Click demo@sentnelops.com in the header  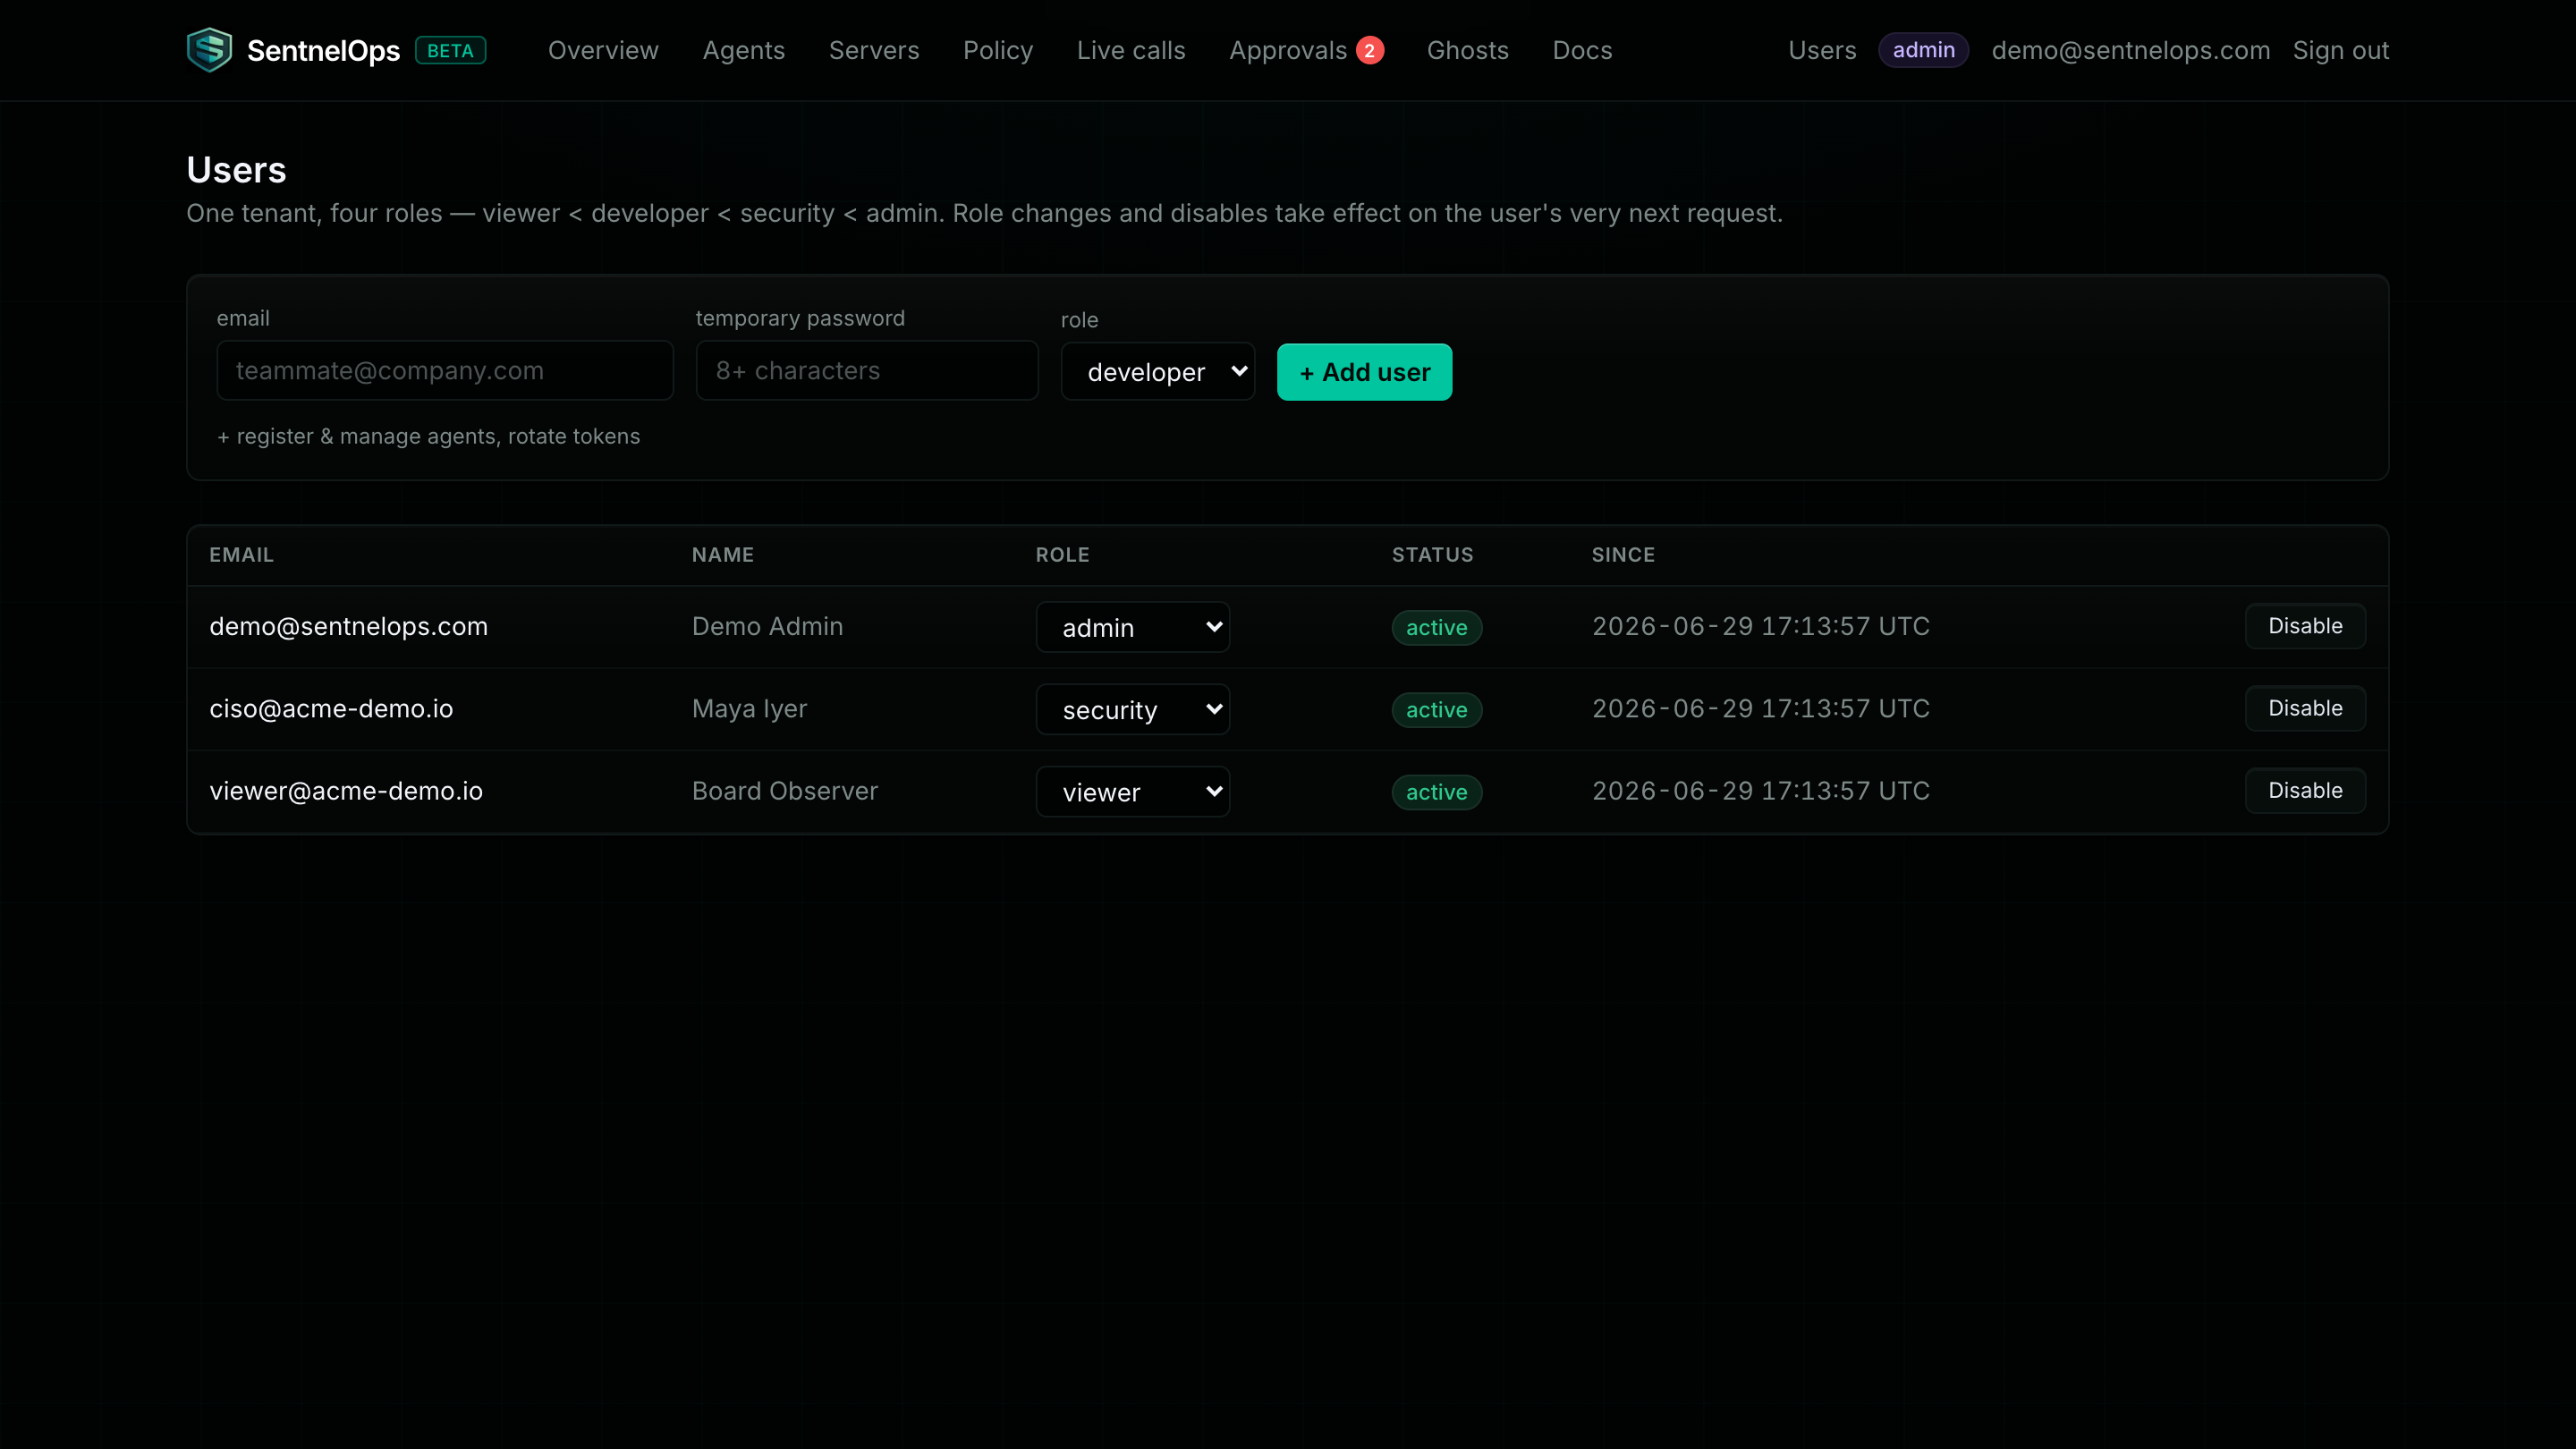pyautogui.click(x=2130, y=50)
